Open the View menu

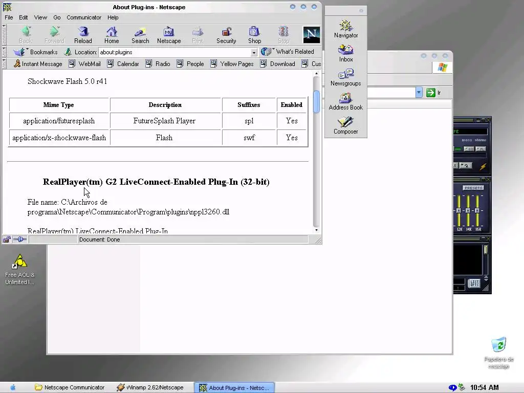coord(40,17)
